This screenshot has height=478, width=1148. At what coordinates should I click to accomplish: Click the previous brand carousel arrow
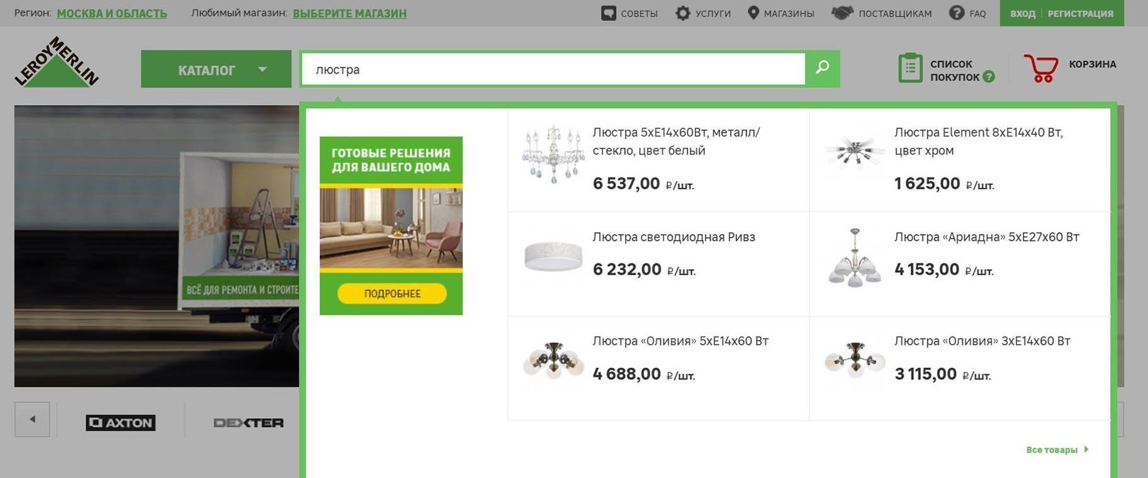point(32,419)
